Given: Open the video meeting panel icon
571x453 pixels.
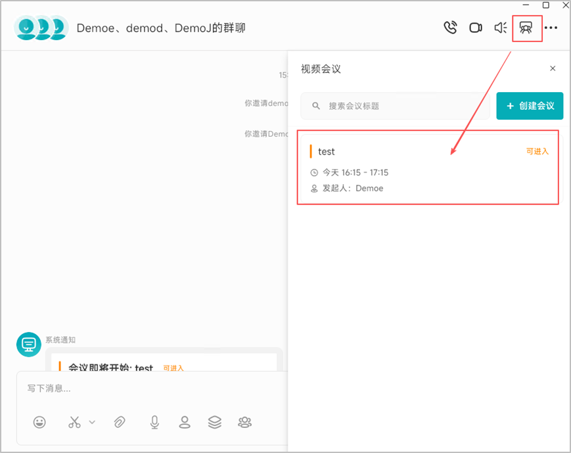Looking at the screenshot, I should coord(526,28).
